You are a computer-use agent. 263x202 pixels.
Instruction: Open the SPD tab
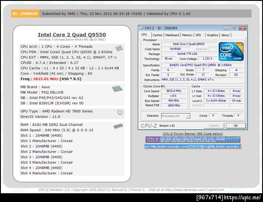tap(198, 35)
